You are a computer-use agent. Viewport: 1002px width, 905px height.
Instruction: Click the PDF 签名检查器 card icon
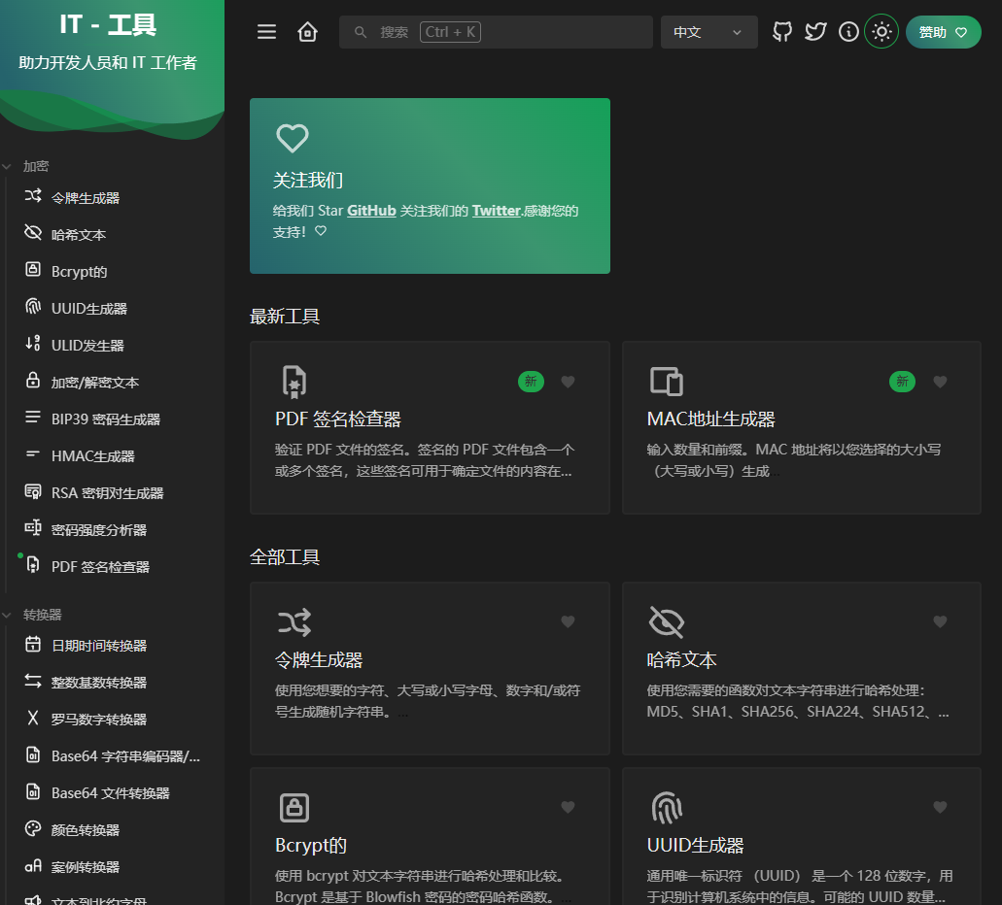click(x=294, y=382)
